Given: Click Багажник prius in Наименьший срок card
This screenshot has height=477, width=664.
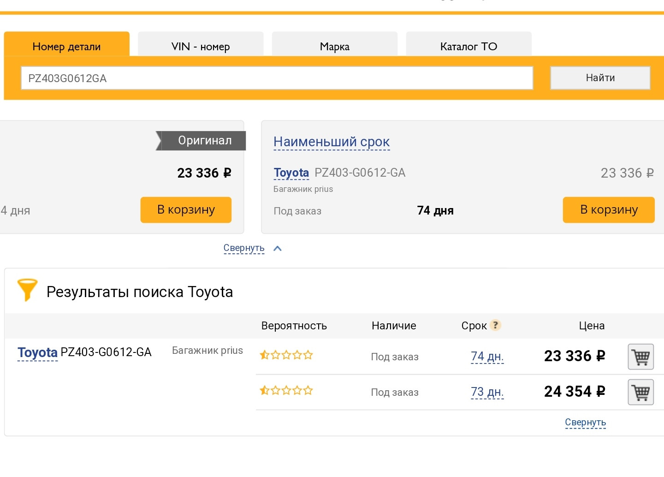Looking at the screenshot, I should pyautogui.click(x=303, y=189).
